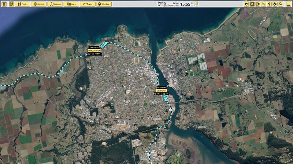Screen dimensions: 293x164
Task: Click the black Devonport tag above Don Junction
Action: click(94, 47)
